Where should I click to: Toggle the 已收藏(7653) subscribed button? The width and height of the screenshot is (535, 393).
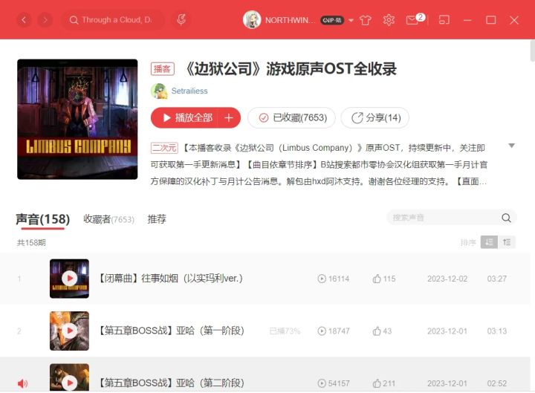tap(292, 117)
